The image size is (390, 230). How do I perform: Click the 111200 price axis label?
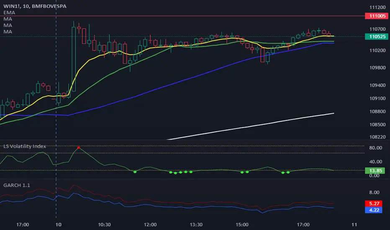377,8
